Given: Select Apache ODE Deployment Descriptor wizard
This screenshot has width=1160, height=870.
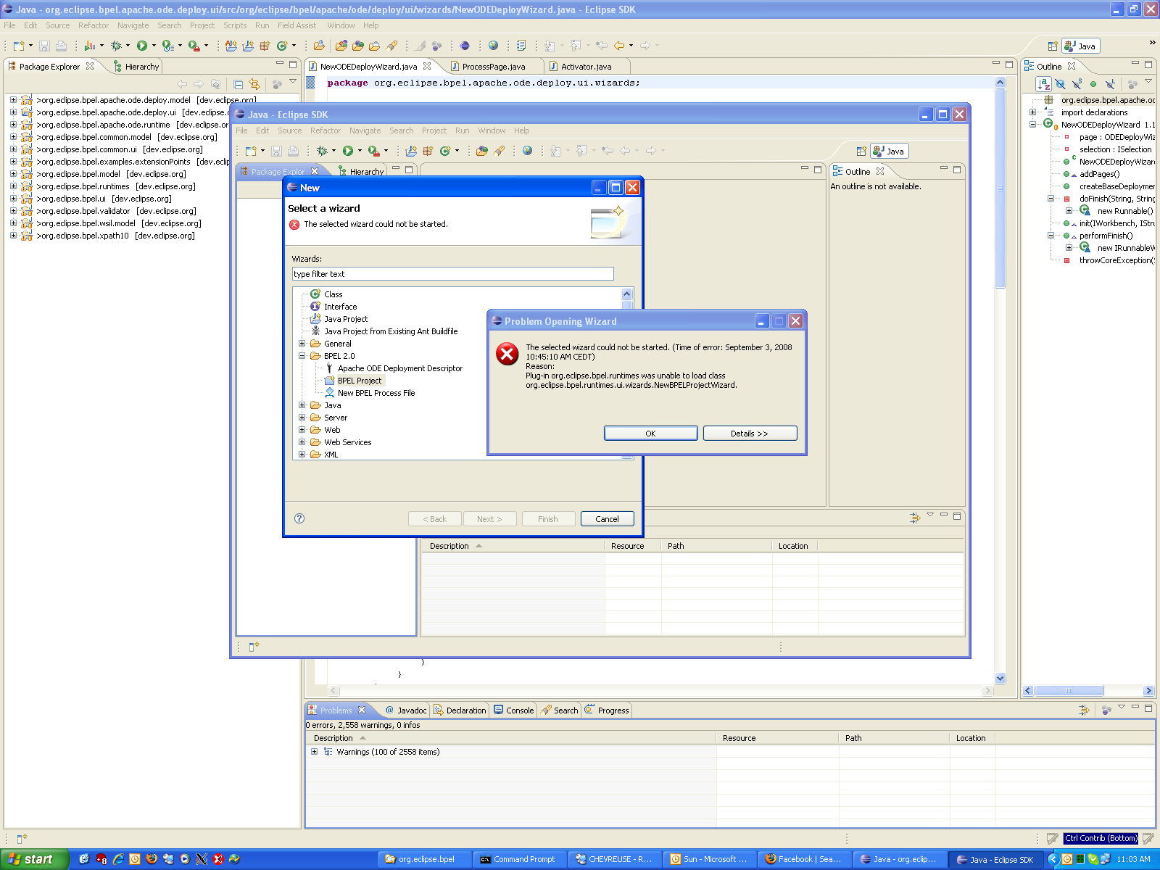Looking at the screenshot, I should 400,368.
